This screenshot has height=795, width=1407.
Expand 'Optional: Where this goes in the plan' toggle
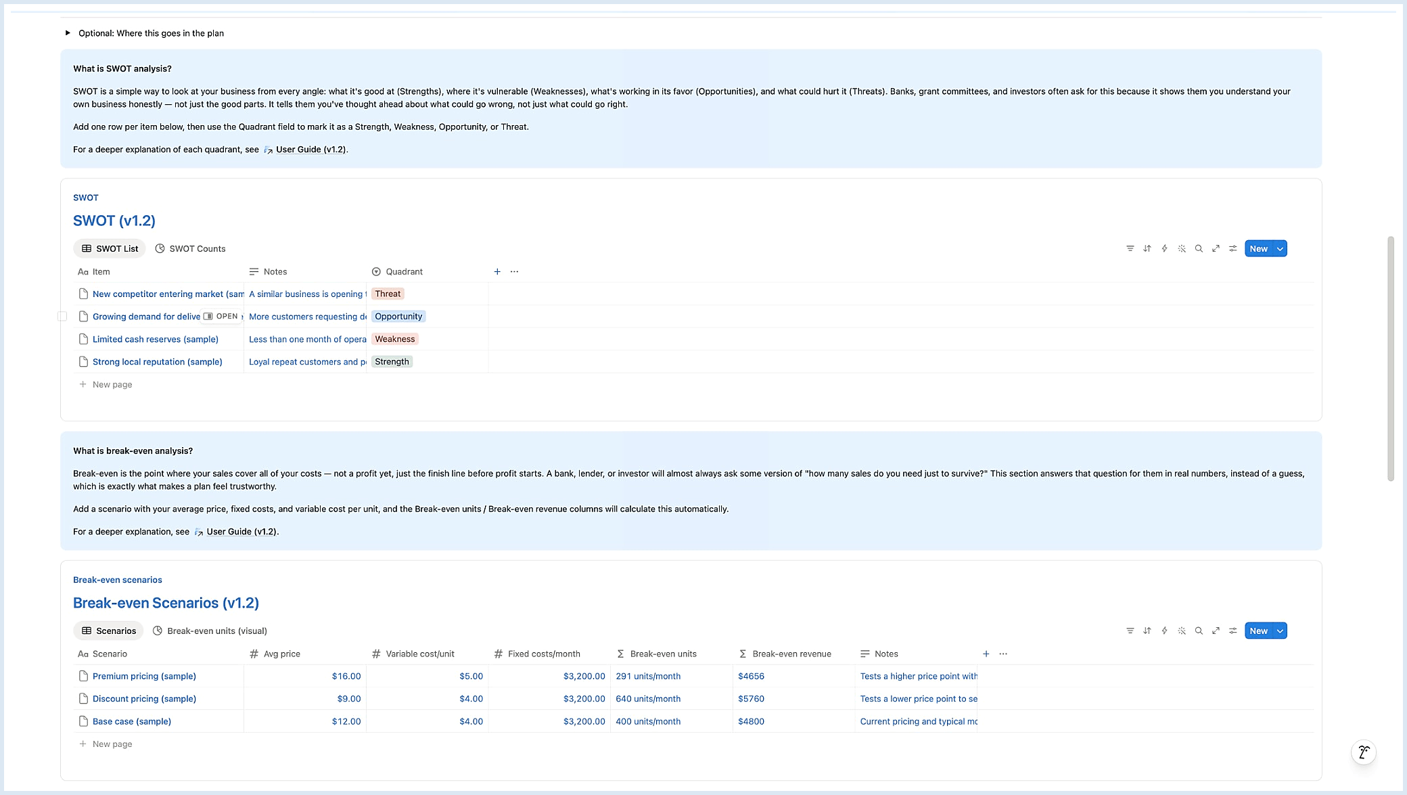click(68, 33)
